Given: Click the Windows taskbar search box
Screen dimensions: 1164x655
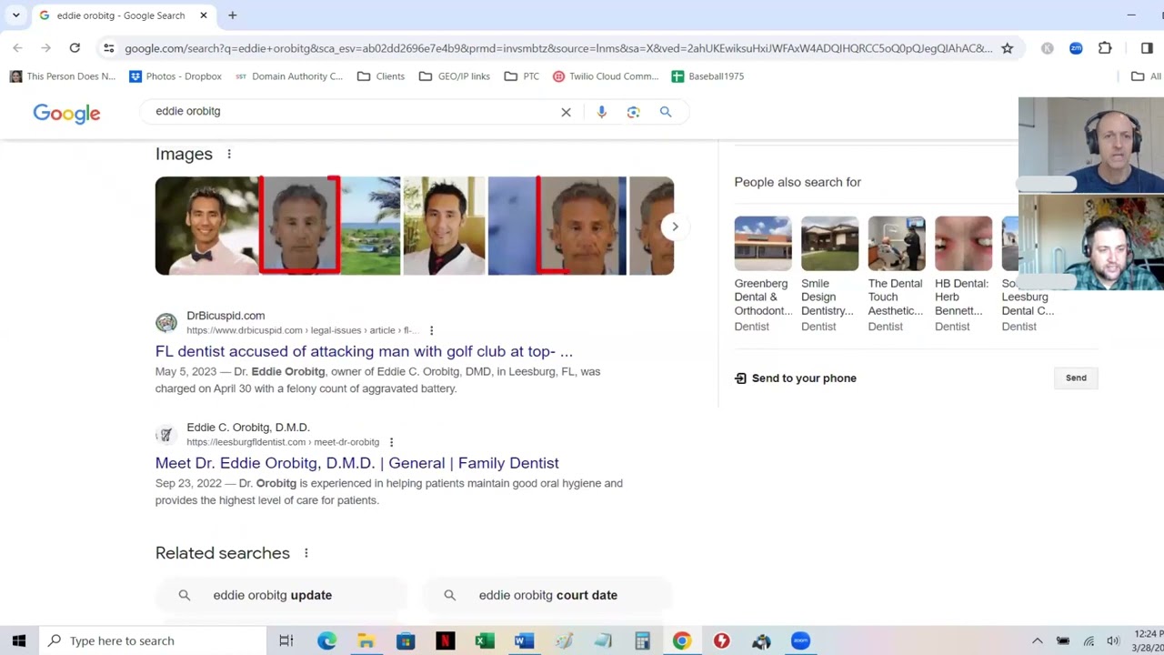Looking at the screenshot, I should 153,640.
